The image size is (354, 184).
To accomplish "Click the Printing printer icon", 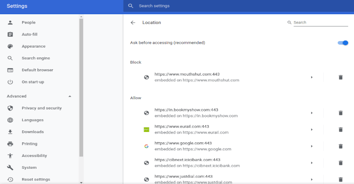I will [x=10, y=144].
